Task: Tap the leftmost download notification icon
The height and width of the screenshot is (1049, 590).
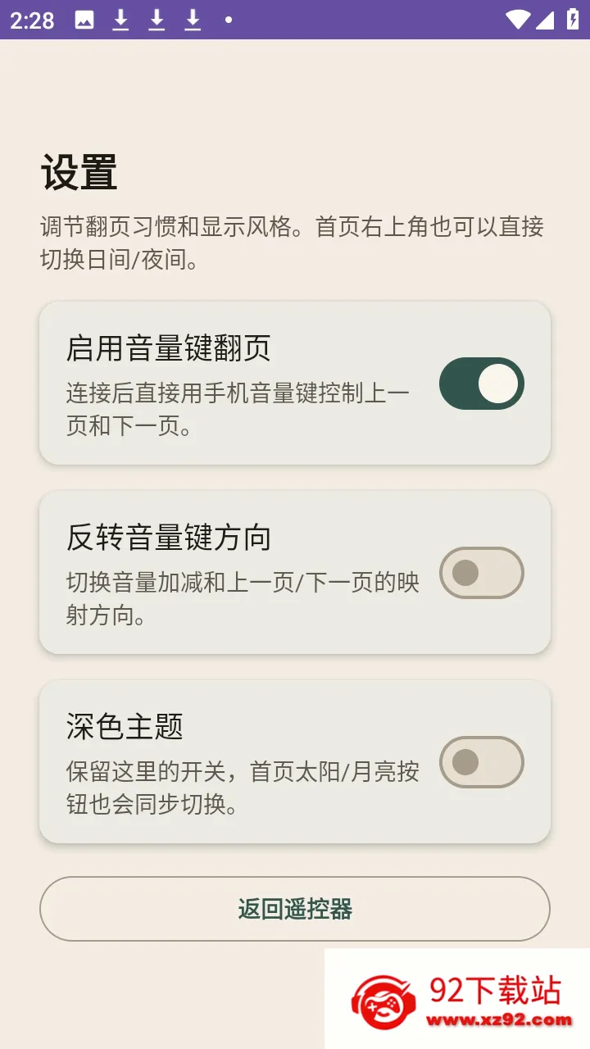Action: [120, 20]
